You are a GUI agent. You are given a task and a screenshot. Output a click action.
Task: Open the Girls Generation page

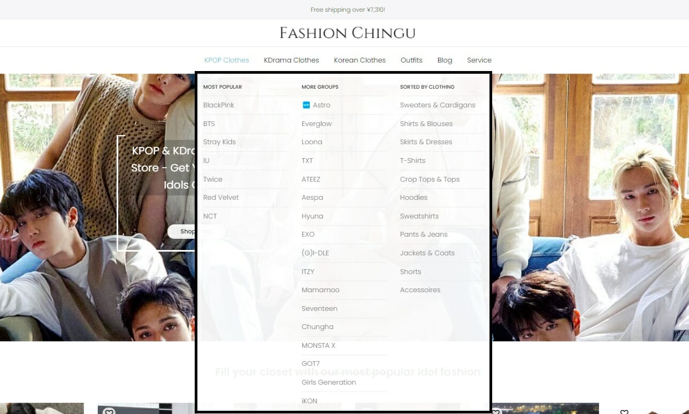point(328,382)
